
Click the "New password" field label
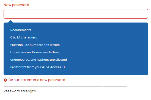pyautogui.click(x=16, y=5)
